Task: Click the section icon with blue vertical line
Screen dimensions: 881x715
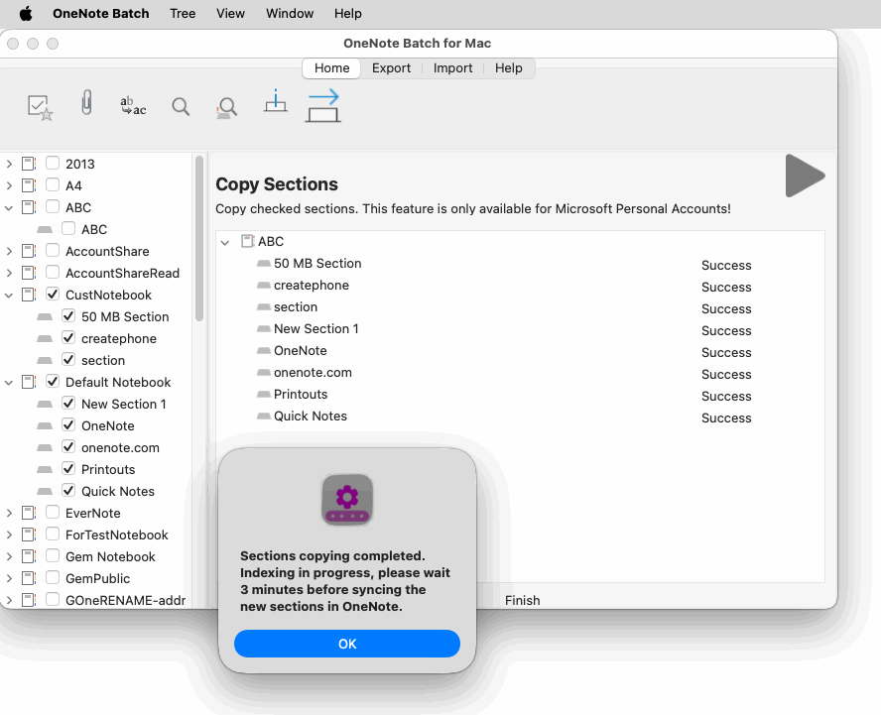Action: (276, 102)
